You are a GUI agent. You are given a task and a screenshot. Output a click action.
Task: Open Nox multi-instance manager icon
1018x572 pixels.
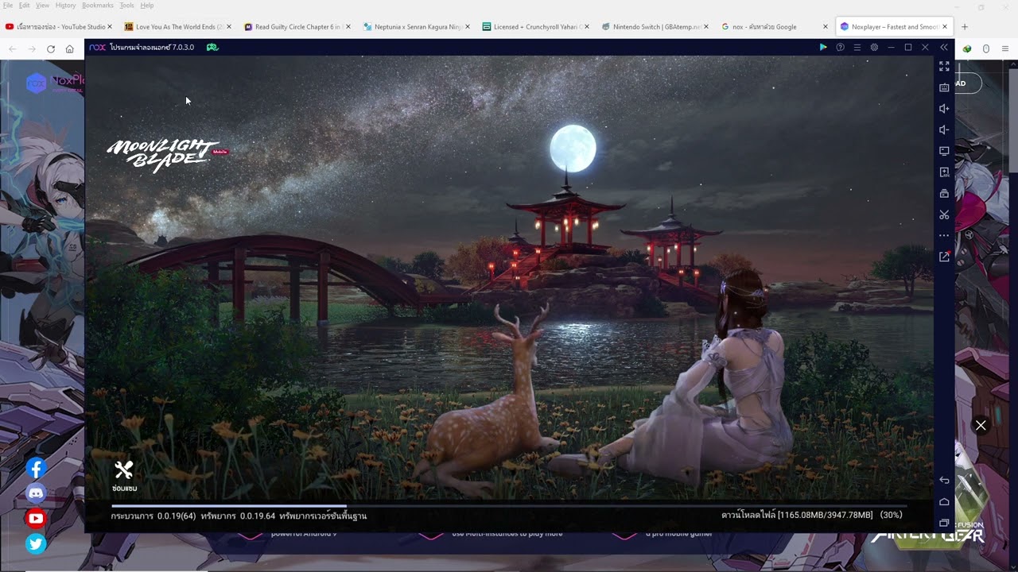pos(944,193)
